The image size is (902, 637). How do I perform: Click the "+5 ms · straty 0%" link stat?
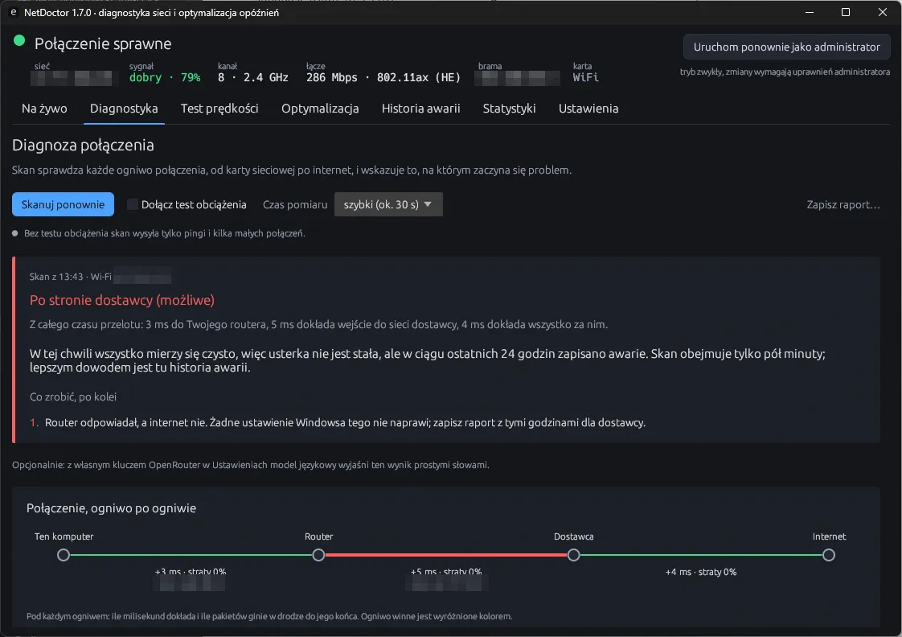pos(446,572)
